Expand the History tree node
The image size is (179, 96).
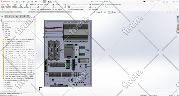pyautogui.click(x=1, y=23)
